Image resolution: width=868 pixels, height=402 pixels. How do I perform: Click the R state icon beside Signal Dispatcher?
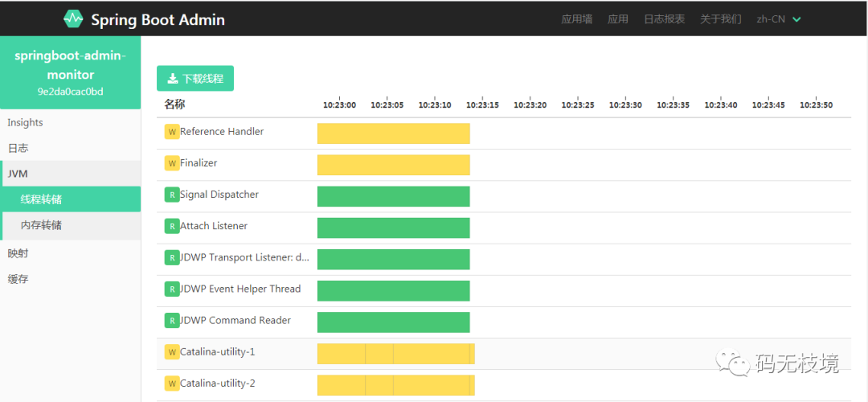(172, 195)
